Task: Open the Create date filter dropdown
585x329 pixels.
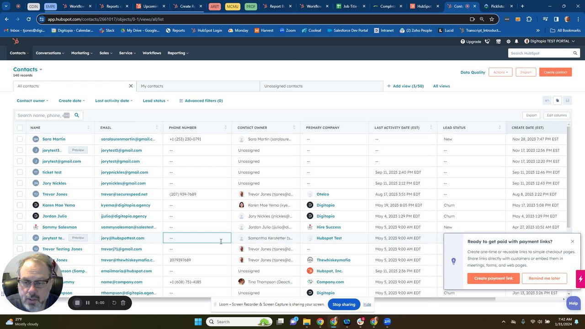Action: click(71, 101)
